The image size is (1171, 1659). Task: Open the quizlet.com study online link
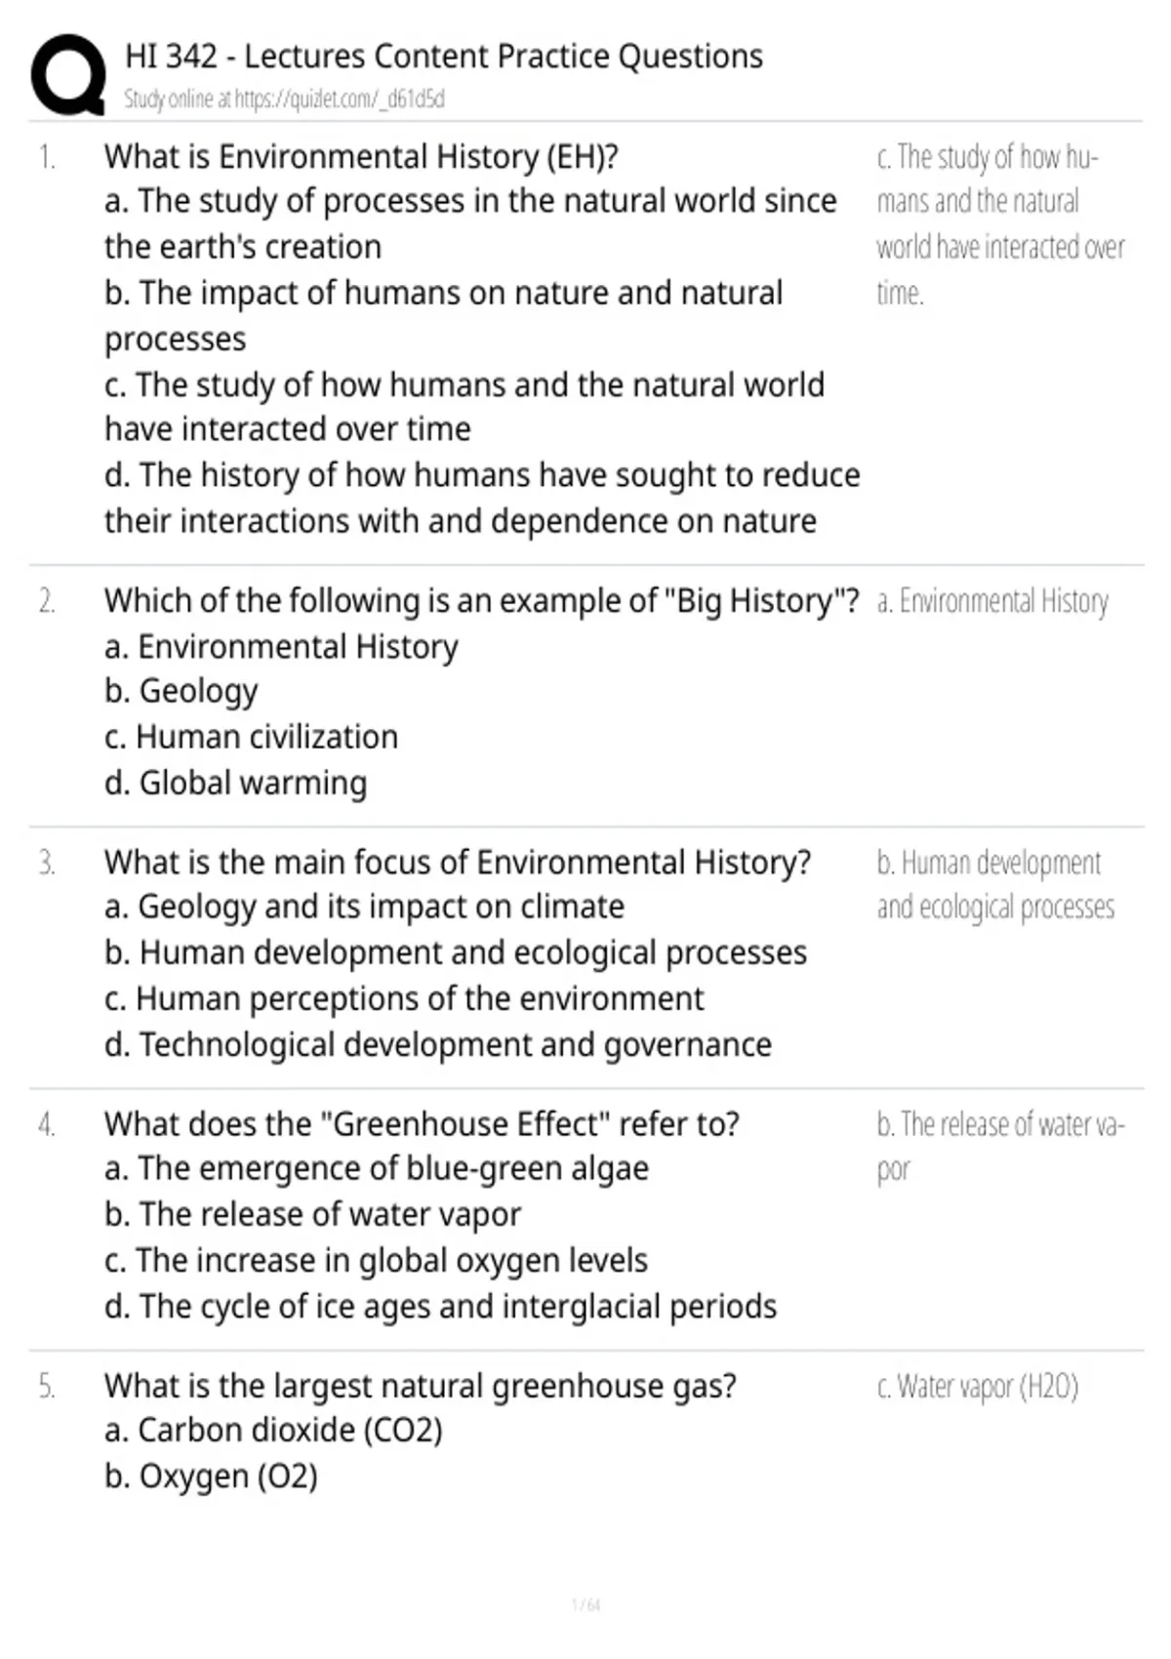[x=284, y=99]
